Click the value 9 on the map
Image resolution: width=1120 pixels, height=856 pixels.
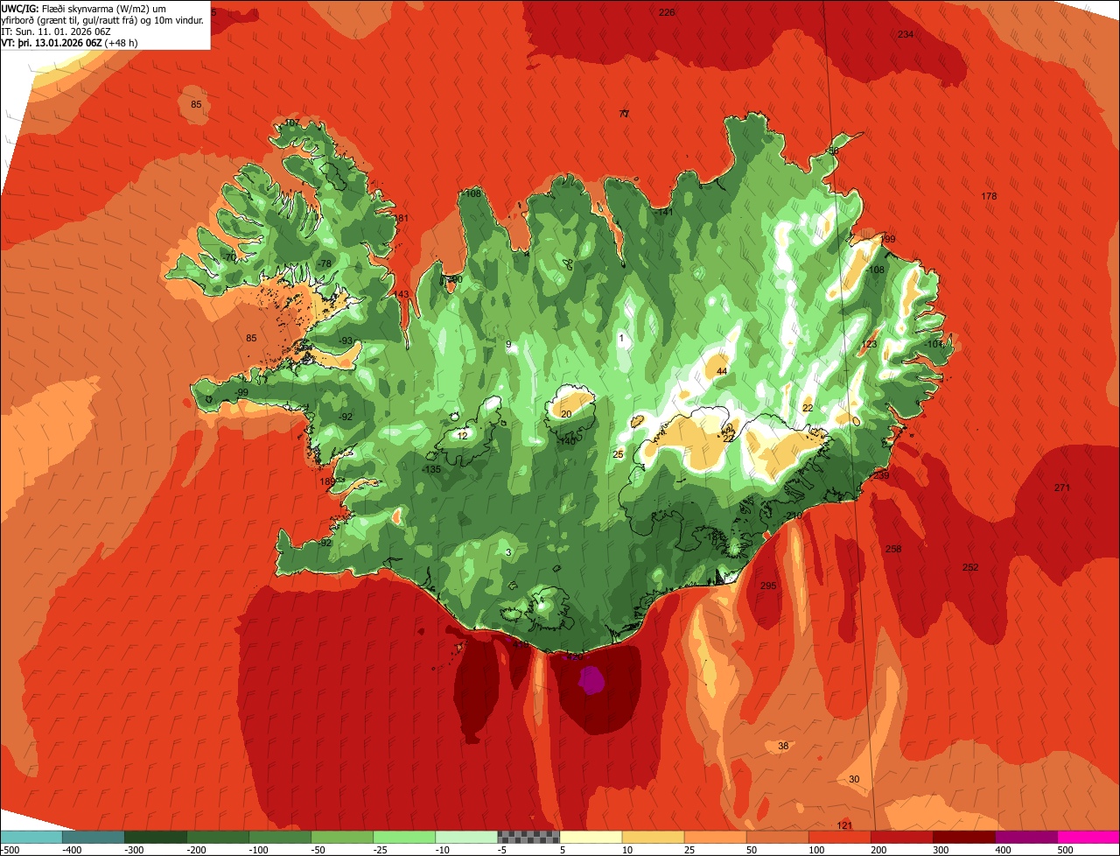(508, 344)
